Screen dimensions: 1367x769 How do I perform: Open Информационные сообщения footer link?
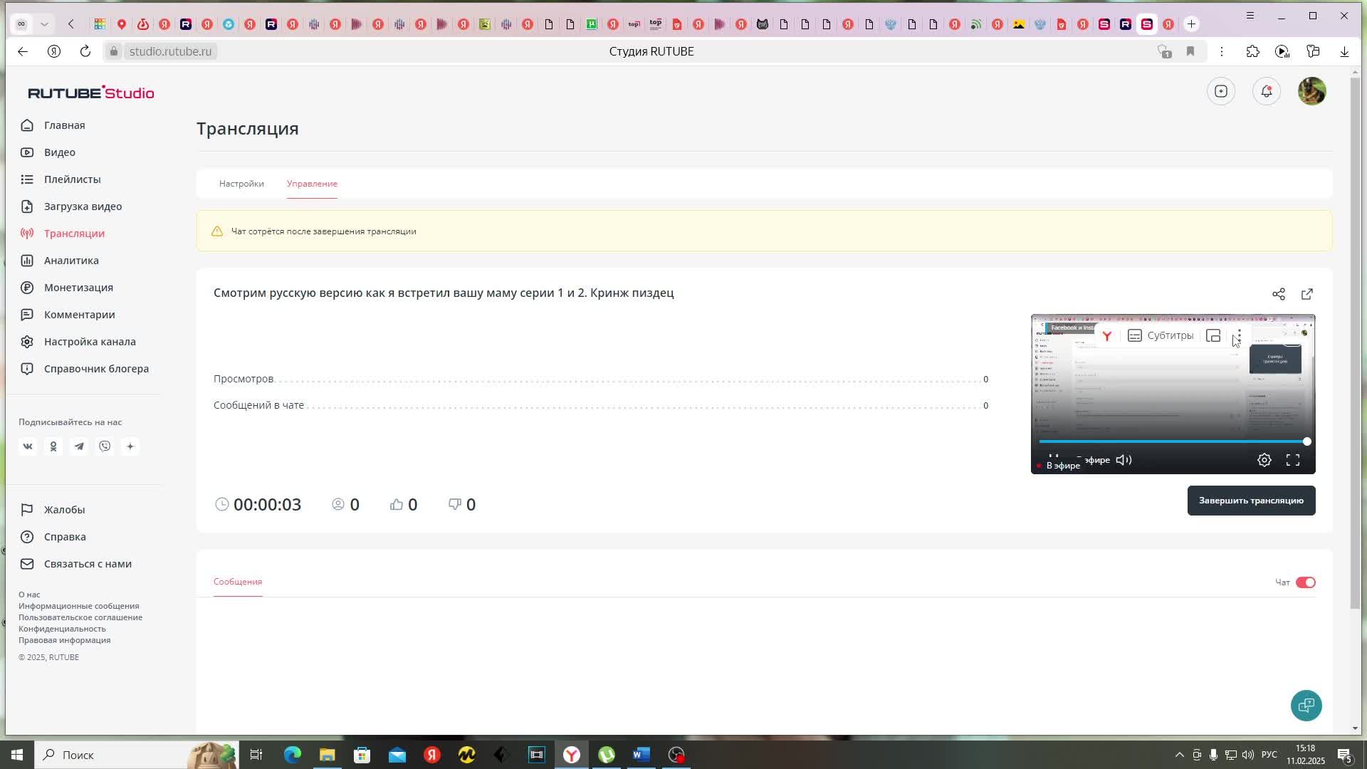tap(79, 606)
